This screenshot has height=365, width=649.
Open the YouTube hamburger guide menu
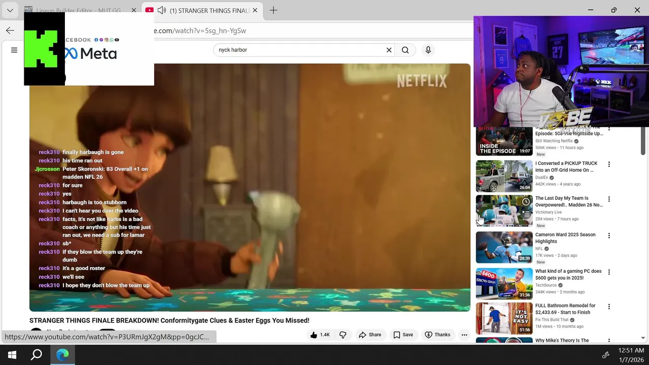tap(14, 50)
